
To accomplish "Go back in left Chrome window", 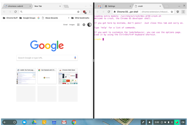I will (x=4, y=12).
